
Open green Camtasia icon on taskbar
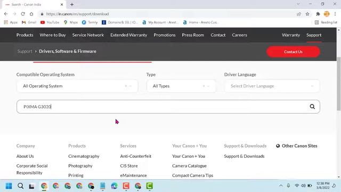pos(149,186)
